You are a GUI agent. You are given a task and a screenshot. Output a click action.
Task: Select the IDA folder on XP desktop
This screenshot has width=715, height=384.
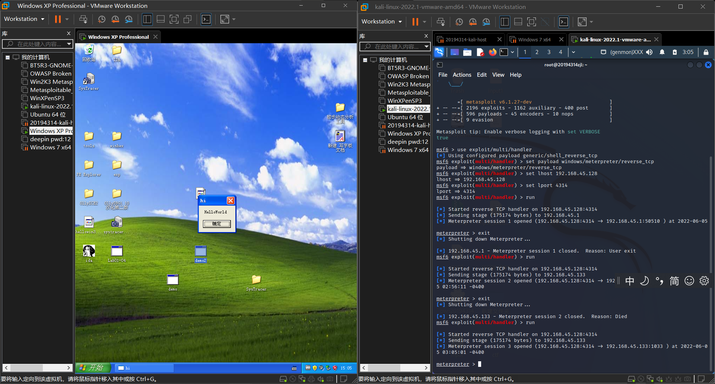[117, 53]
